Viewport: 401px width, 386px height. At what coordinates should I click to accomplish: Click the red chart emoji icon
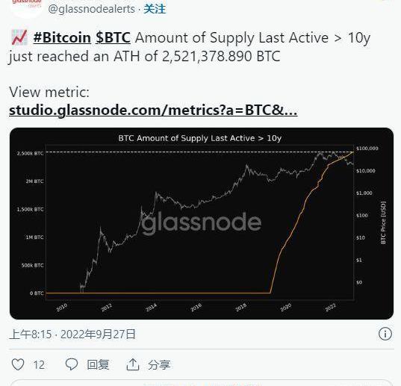coord(19,37)
